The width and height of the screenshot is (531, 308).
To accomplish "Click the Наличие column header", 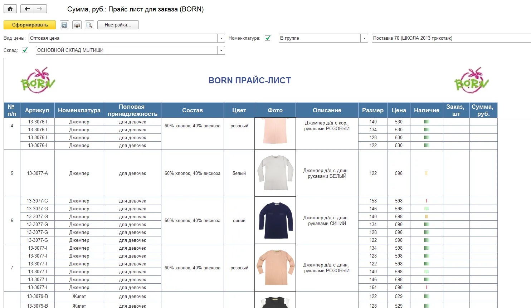I will (427, 110).
